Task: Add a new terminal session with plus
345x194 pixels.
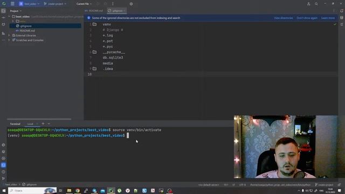Action: (x=43, y=123)
